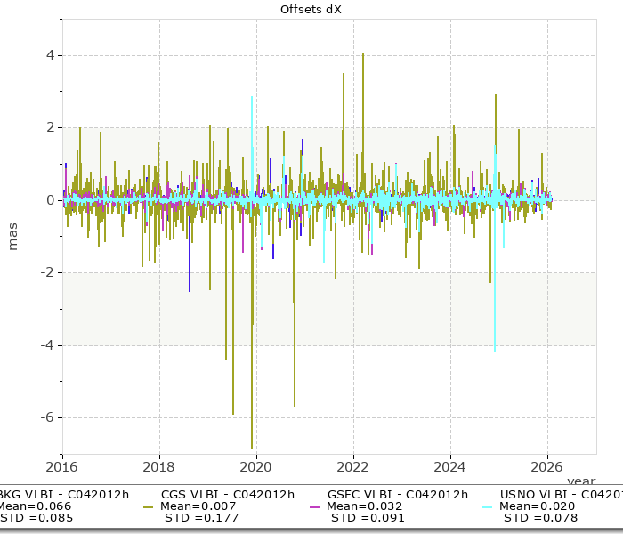Click the cyan USNO VLBI legend marker

[487, 506]
